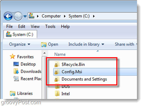Open the Include in library dropdown

[x=86, y=44]
